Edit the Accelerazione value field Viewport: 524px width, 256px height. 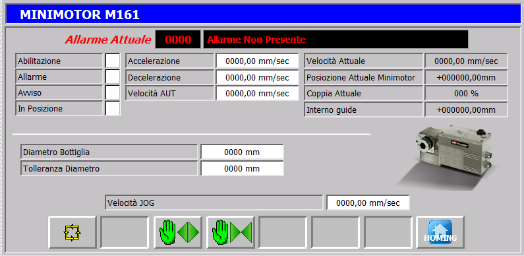(257, 61)
